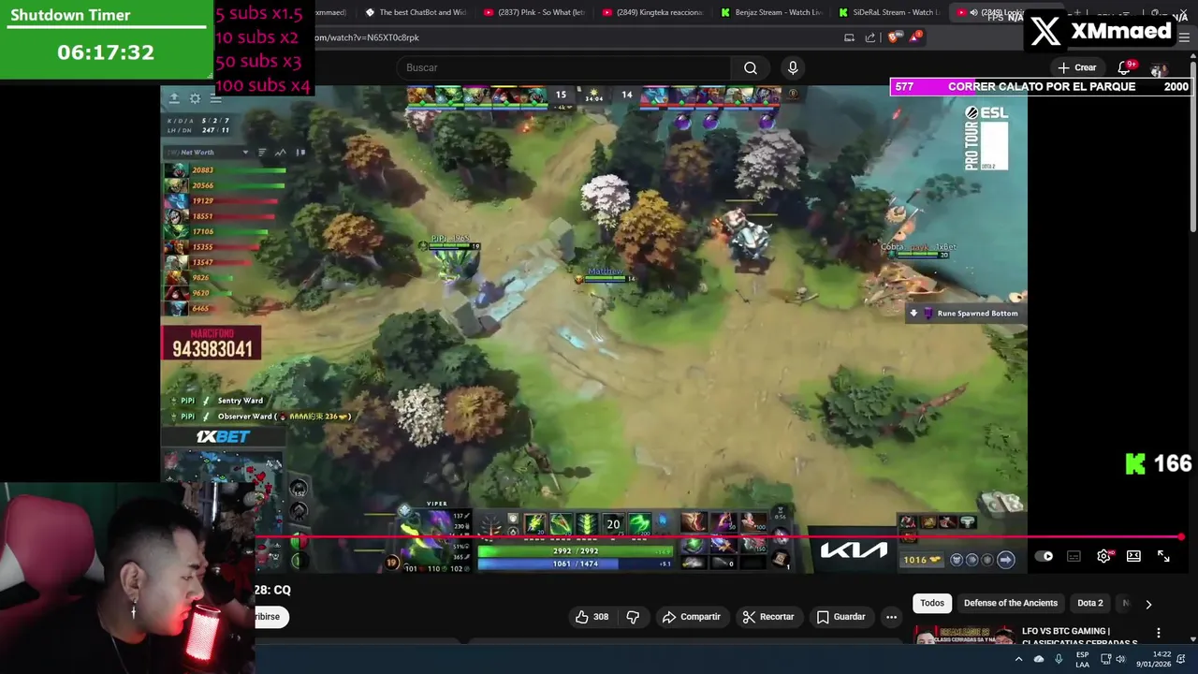Screen dimensions: 1198x674
Task: Enter fullscreen video mode
Action: 1163,556
